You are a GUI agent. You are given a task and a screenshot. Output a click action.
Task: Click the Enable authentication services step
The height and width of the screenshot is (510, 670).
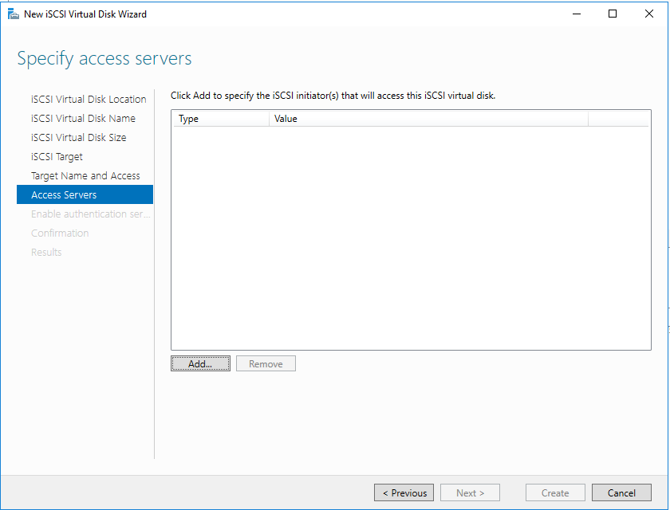90,214
